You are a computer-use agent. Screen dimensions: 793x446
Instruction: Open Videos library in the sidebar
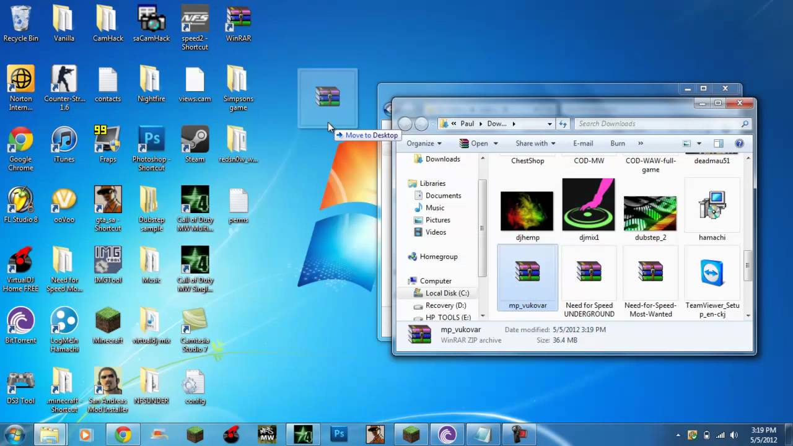point(436,232)
